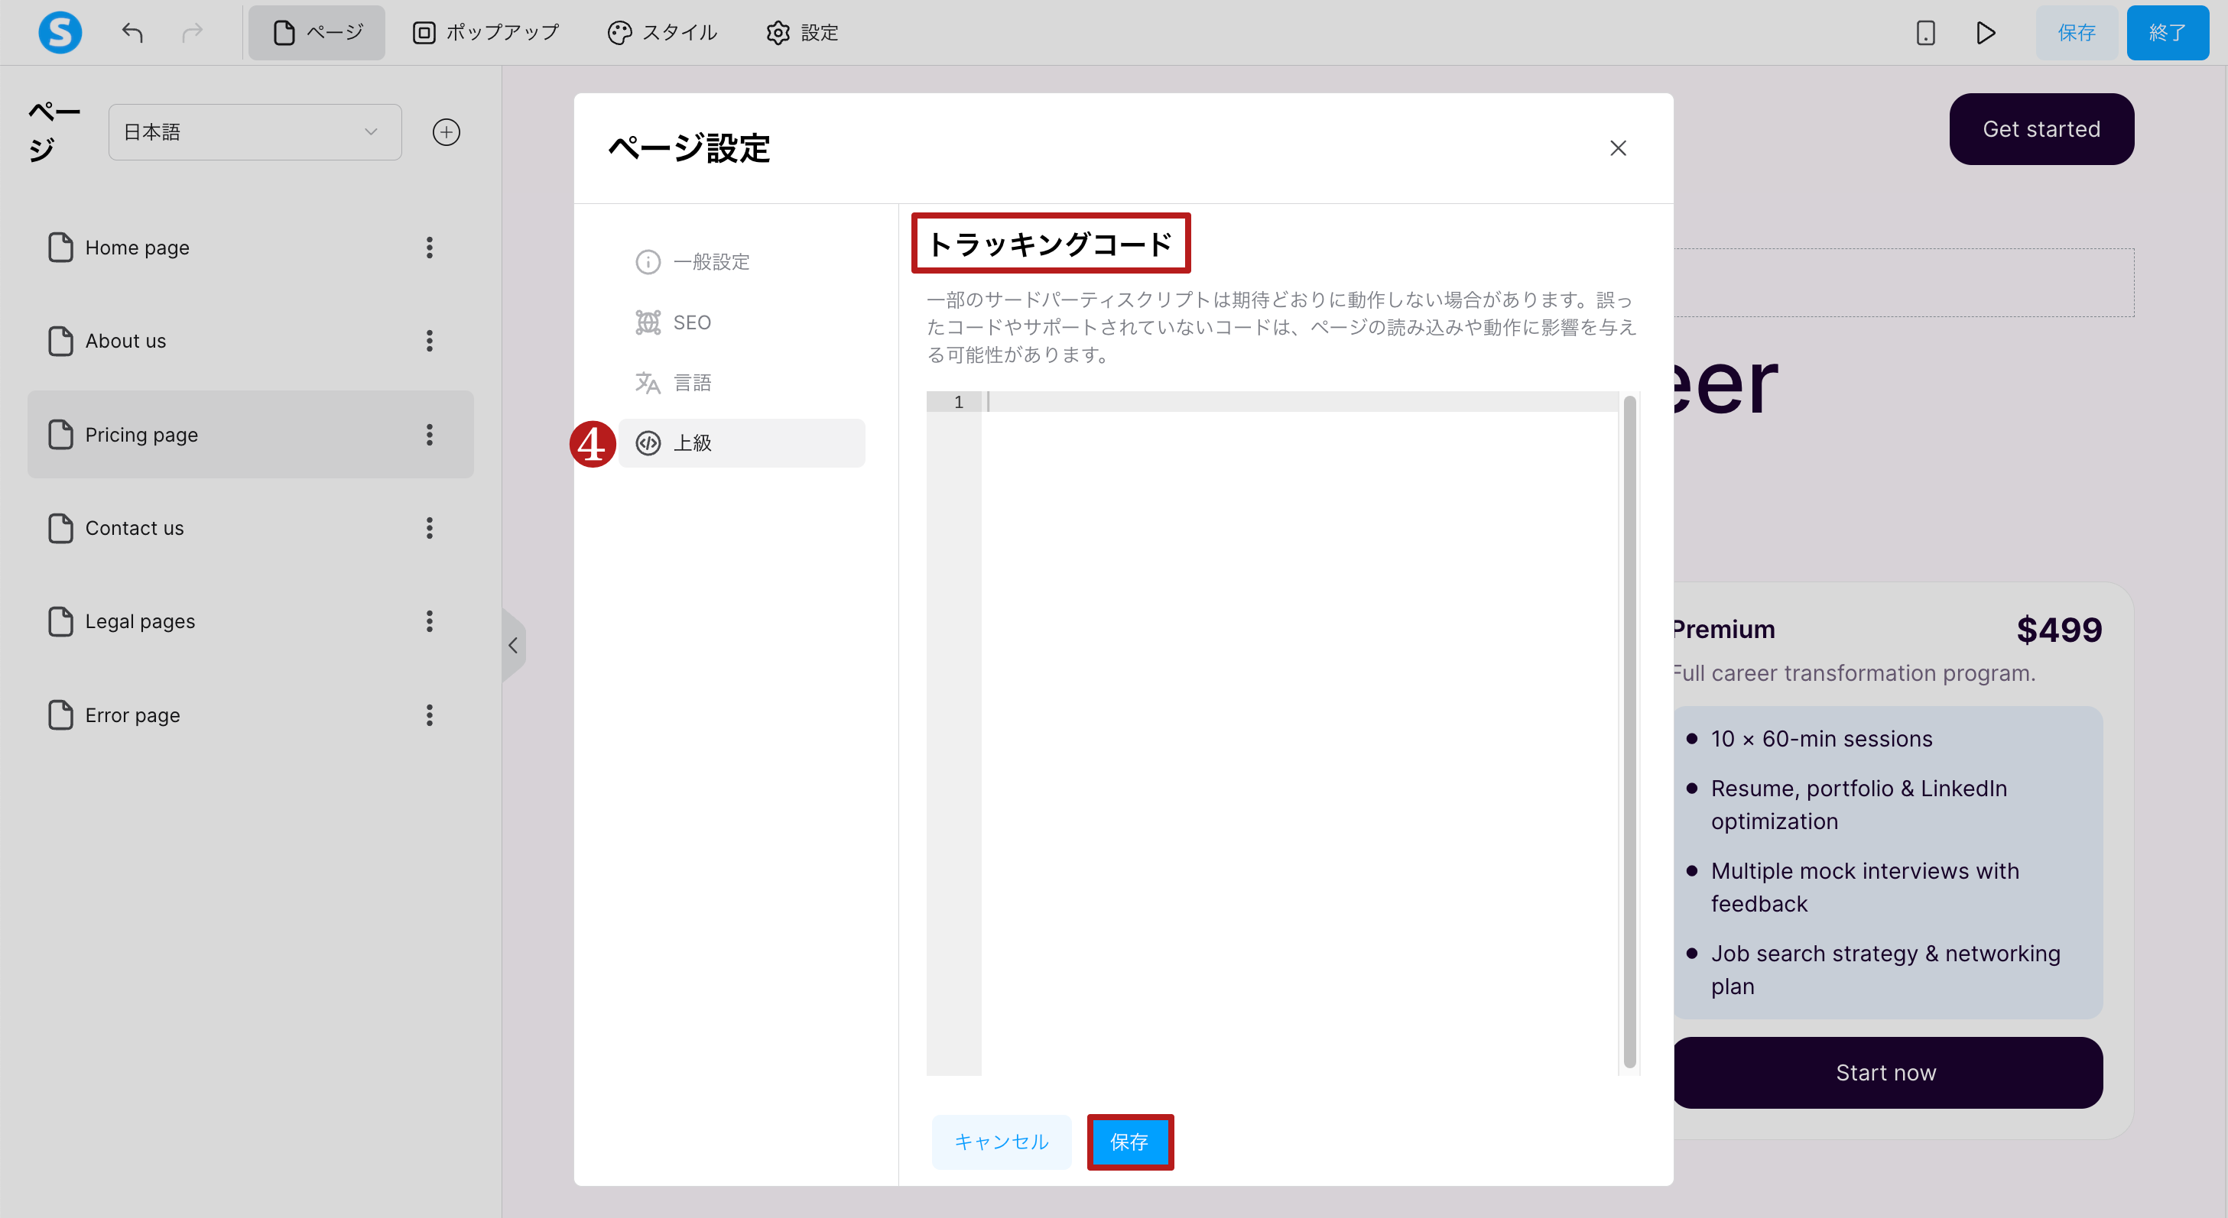
Task: Open the ポップアップ popup menu
Action: pyautogui.click(x=486, y=33)
